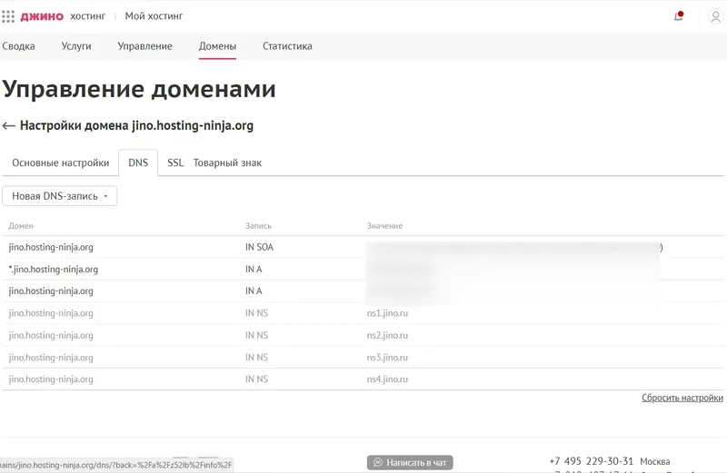Switch to Сводка menu item
Viewport: 727px width, 473px height.
18,46
